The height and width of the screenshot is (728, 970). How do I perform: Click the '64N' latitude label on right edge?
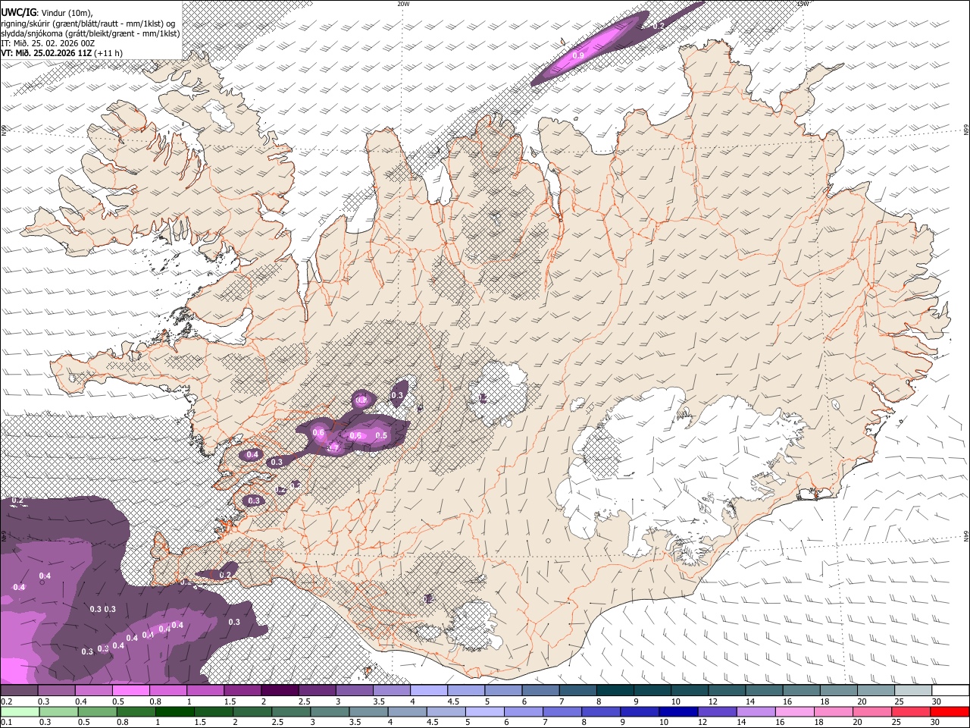(966, 536)
